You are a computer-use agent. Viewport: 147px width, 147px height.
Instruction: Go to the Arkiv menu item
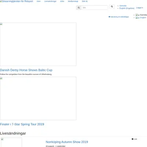tap(62, 1)
